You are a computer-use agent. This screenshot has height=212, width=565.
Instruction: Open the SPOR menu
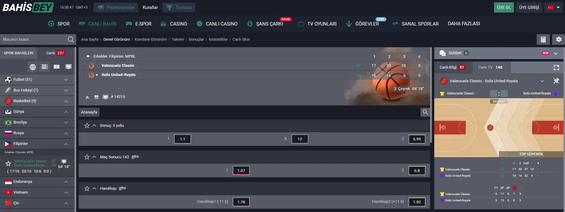59,24
